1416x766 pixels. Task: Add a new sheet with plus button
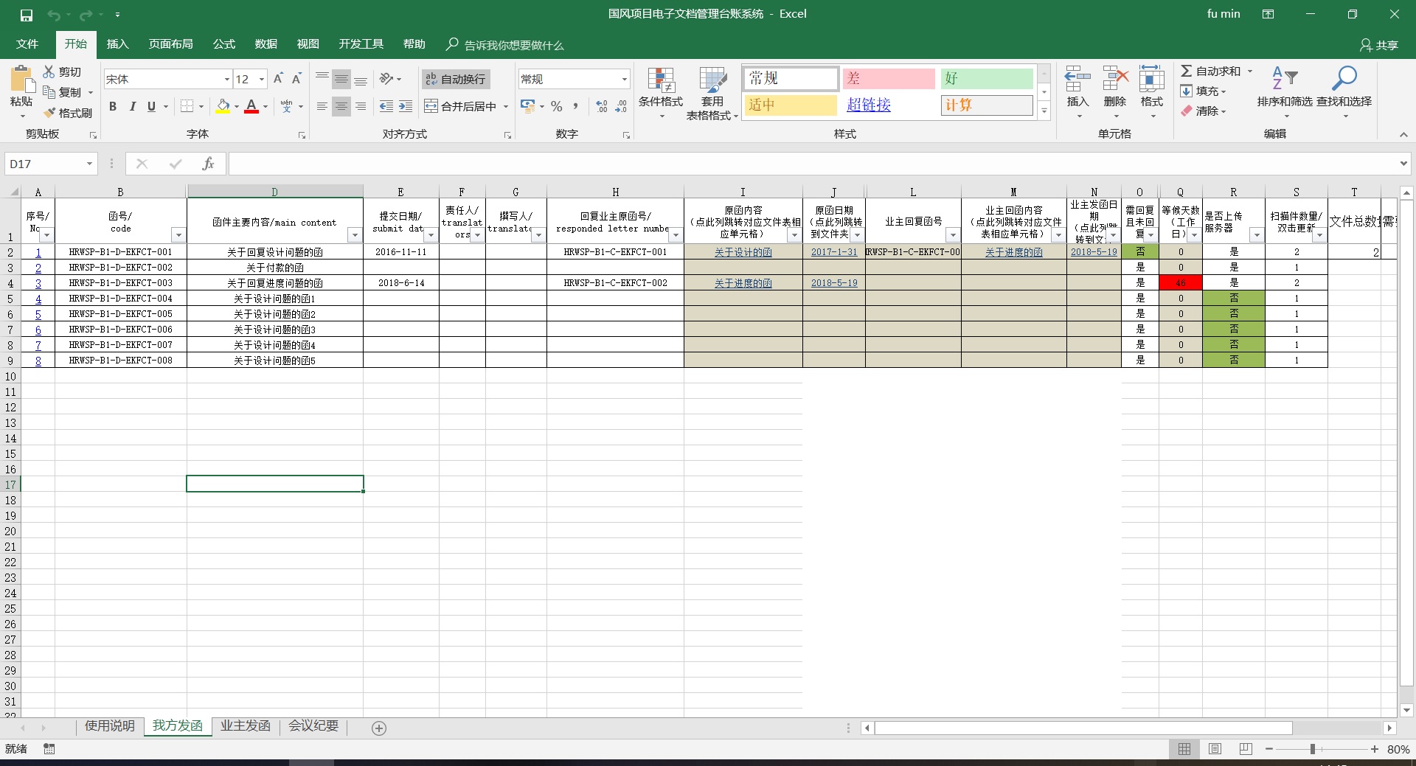point(379,728)
